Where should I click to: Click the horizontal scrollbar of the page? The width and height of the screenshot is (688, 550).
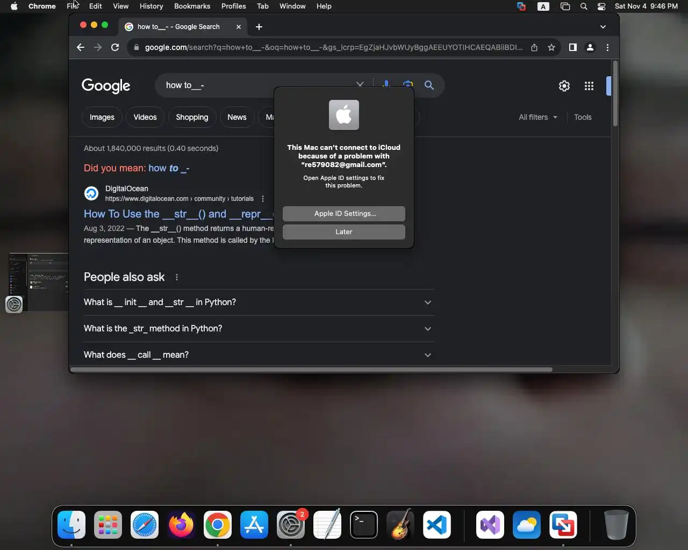311,370
